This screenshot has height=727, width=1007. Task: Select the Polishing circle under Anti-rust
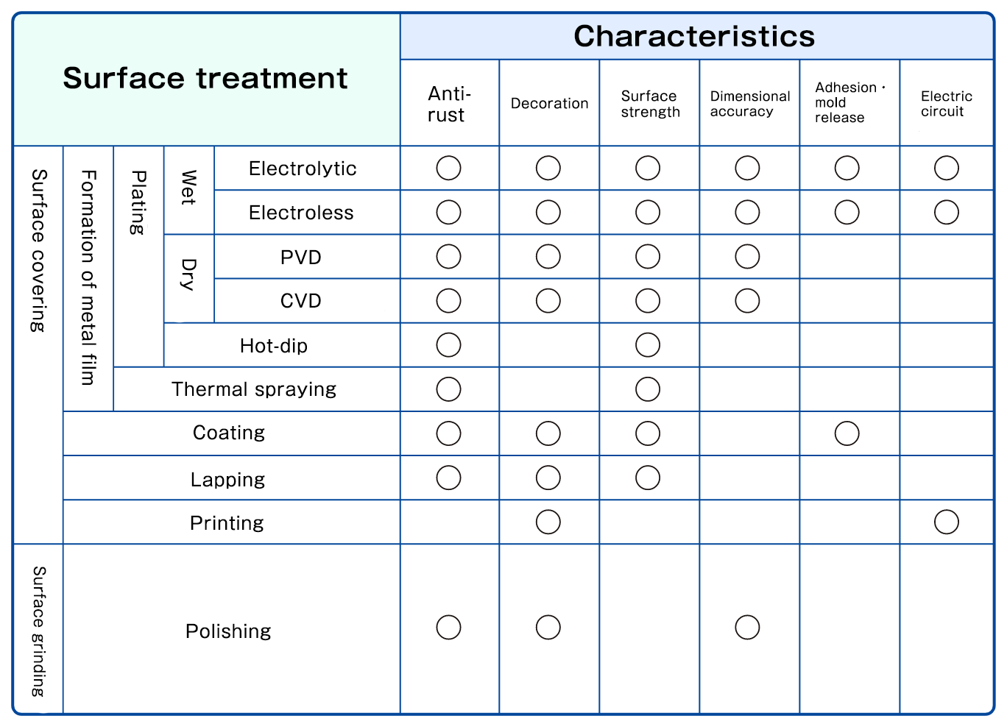[448, 628]
